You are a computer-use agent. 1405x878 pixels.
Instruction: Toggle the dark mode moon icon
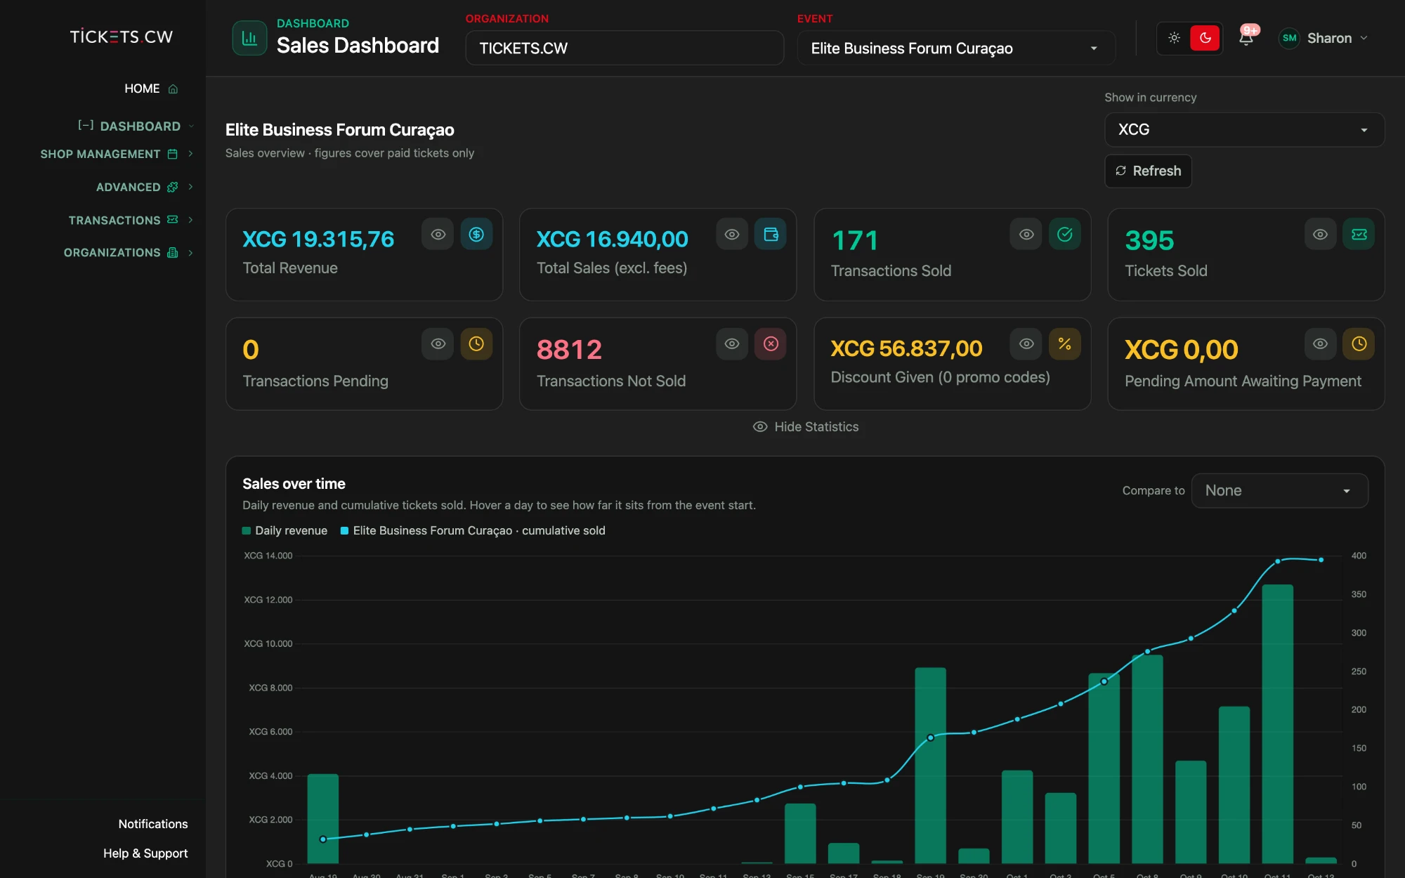tap(1205, 38)
